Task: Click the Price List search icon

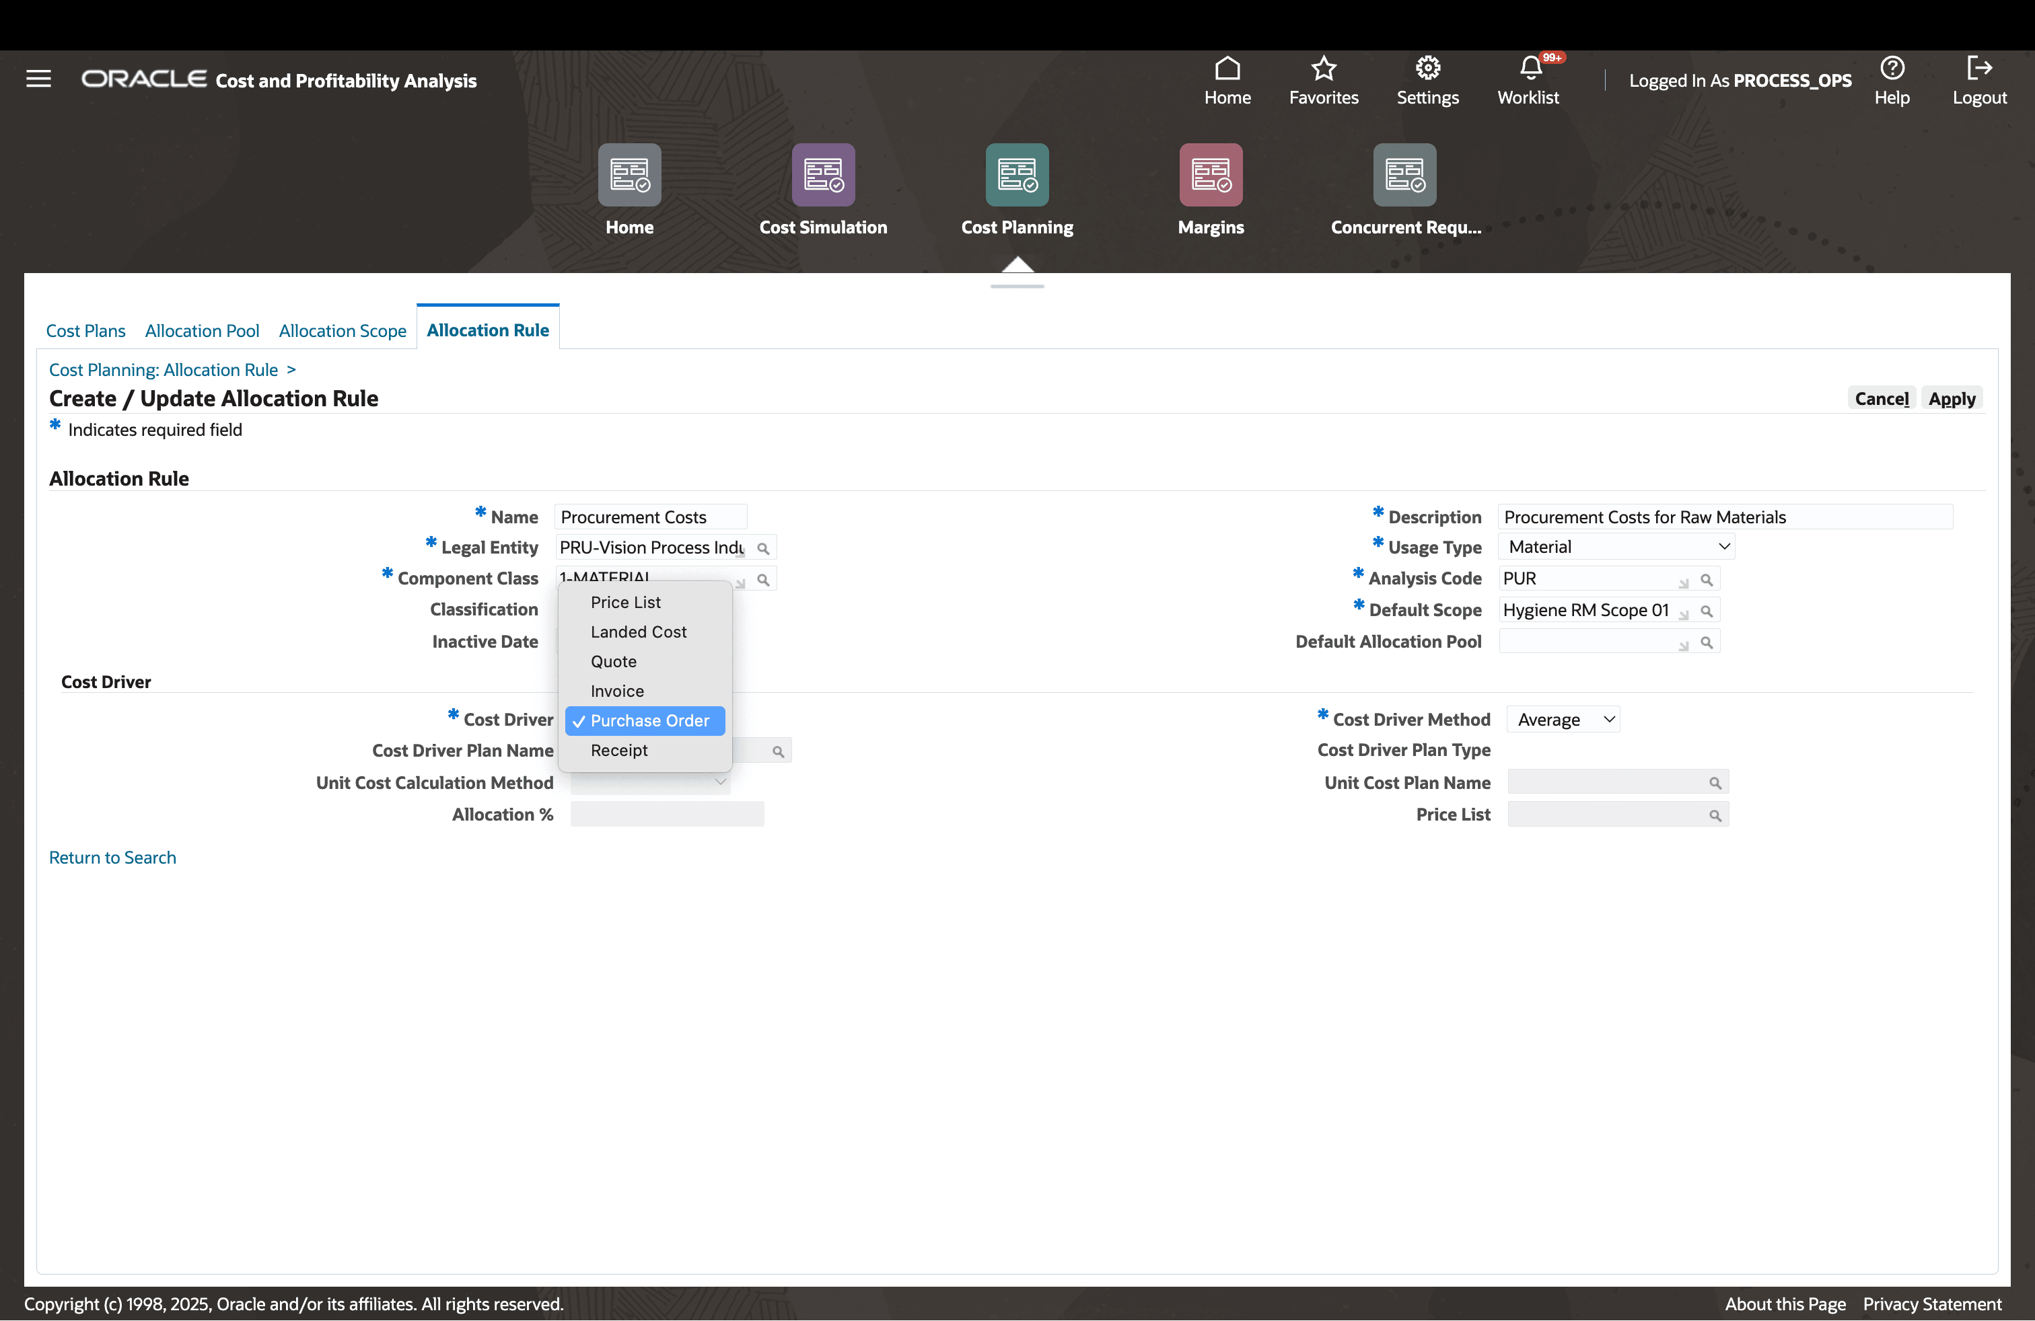Action: (1715, 816)
